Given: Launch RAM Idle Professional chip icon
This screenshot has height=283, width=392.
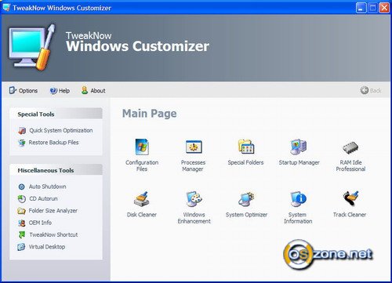Looking at the screenshot, I should pyautogui.click(x=350, y=147).
